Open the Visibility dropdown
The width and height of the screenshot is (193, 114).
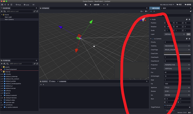[177, 46]
